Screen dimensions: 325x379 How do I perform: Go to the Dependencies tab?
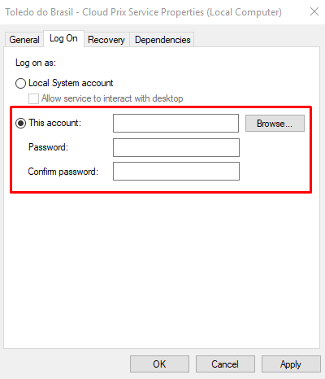pyautogui.click(x=162, y=40)
